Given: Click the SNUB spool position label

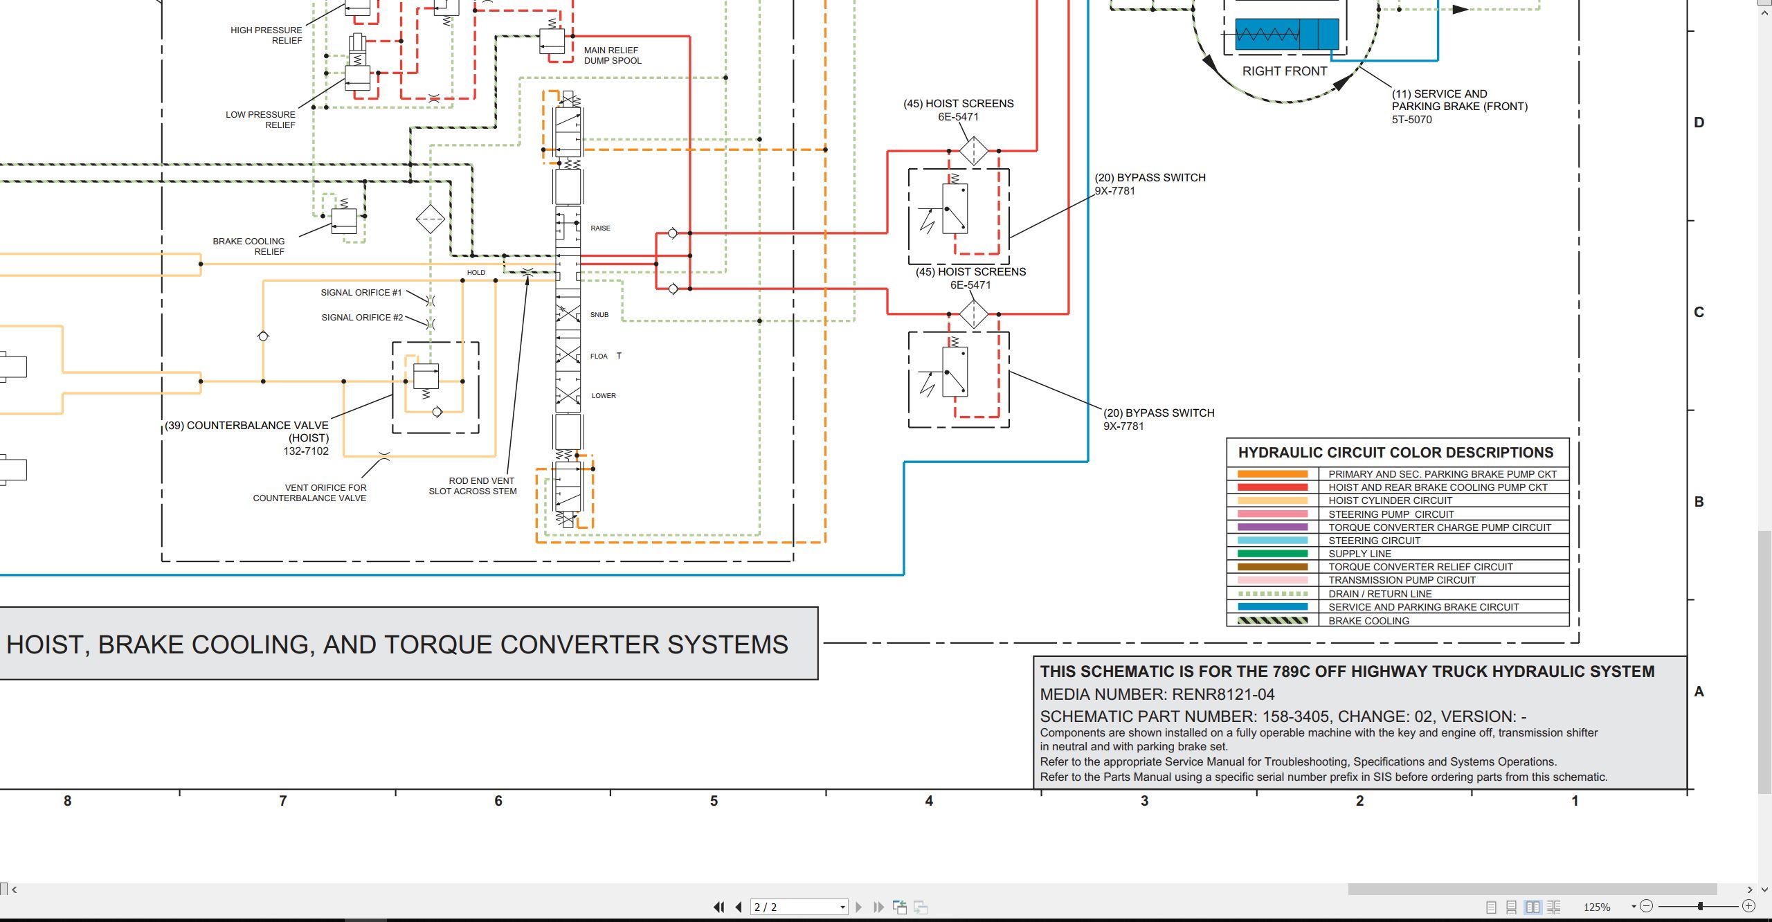Looking at the screenshot, I should pyautogui.click(x=599, y=314).
